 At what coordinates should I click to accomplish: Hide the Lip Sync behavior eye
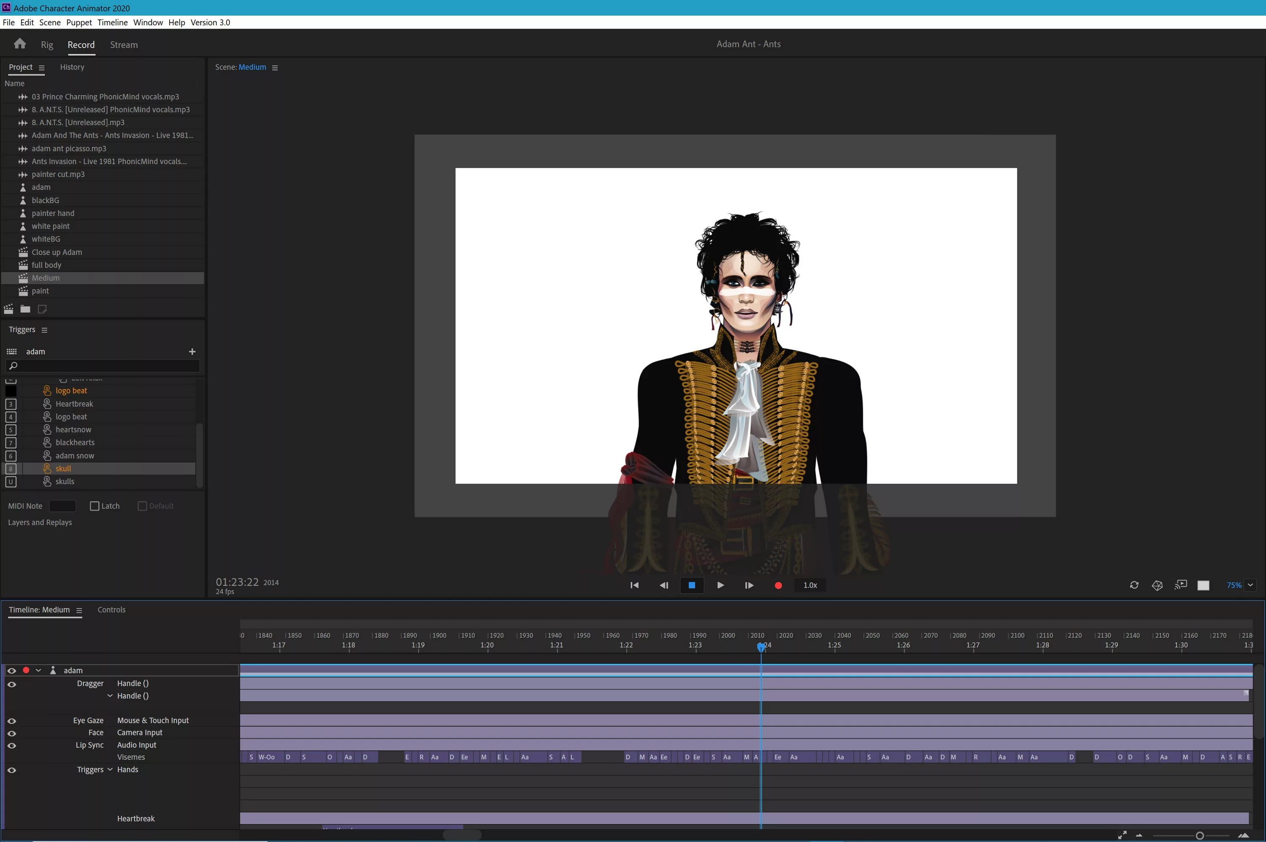(12, 745)
